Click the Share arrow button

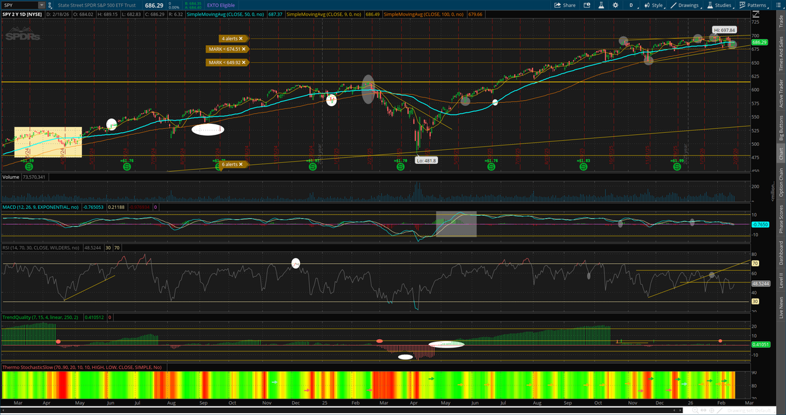coord(565,5)
